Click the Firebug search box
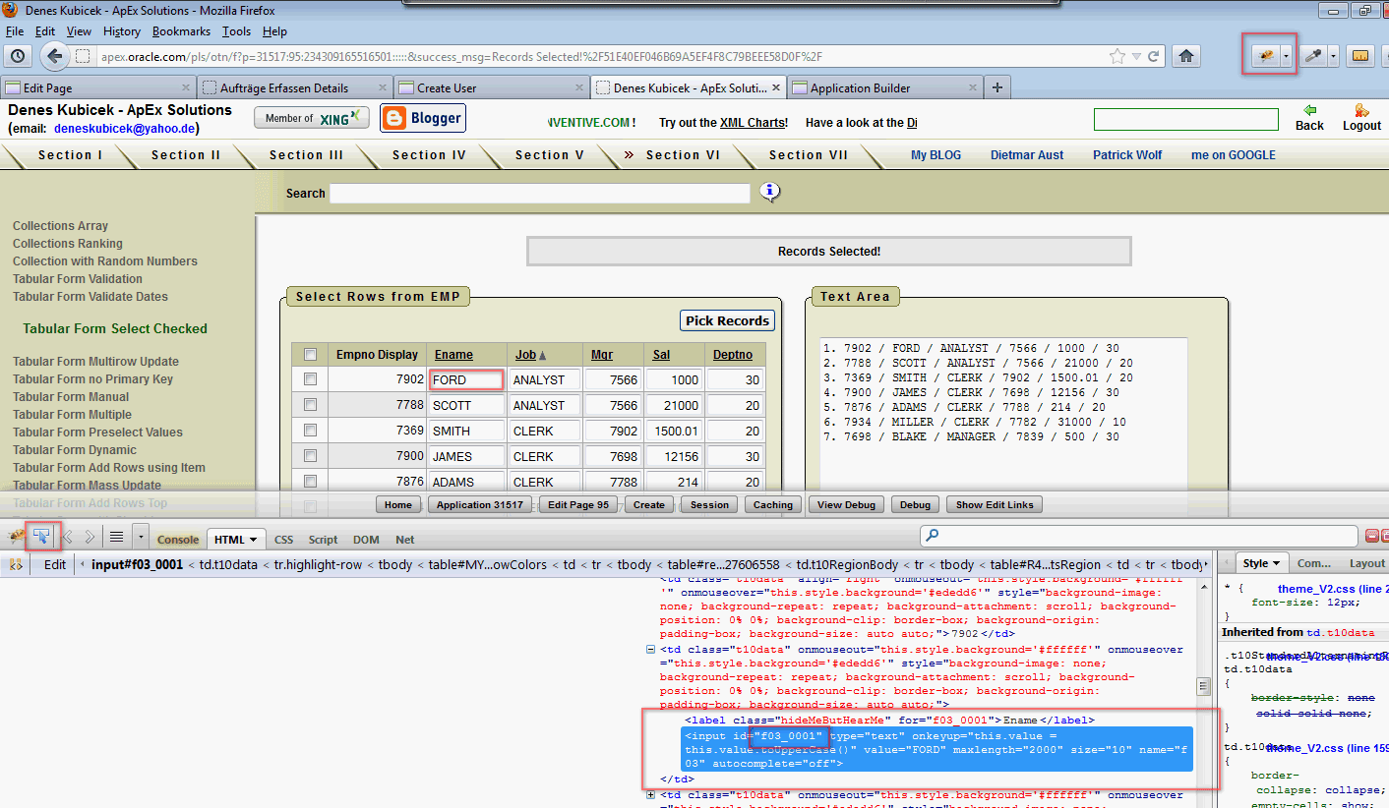The height and width of the screenshot is (808, 1389). pyautogui.click(x=1139, y=536)
